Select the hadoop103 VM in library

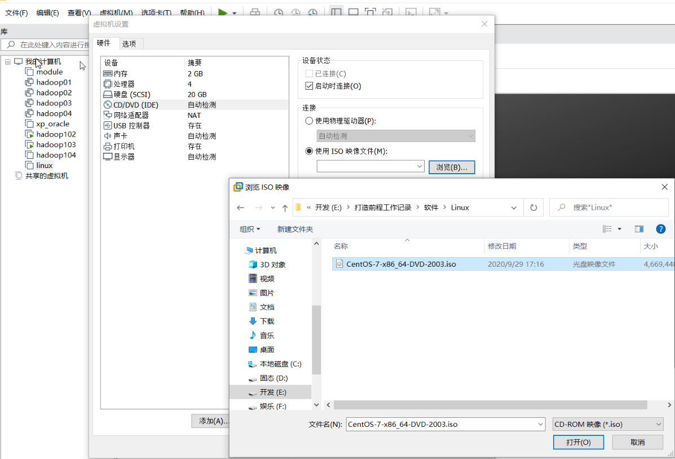pyautogui.click(x=55, y=145)
